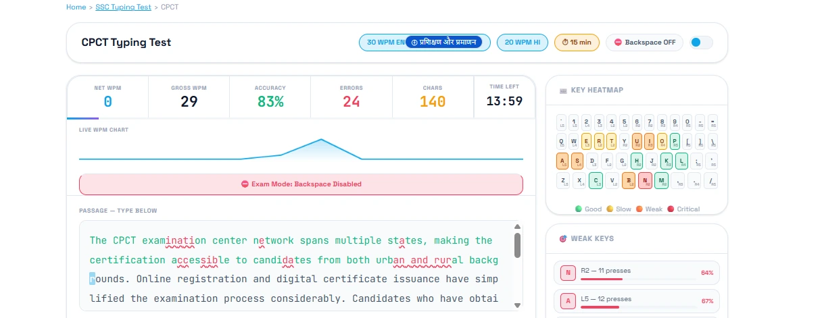Viewport: 824px width, 318px height.
Task: Click the A key in heatmap
Action: [x=562, y=161]
